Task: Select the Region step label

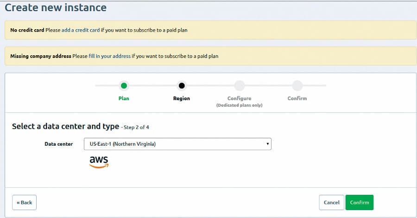Action: point(182,98)
